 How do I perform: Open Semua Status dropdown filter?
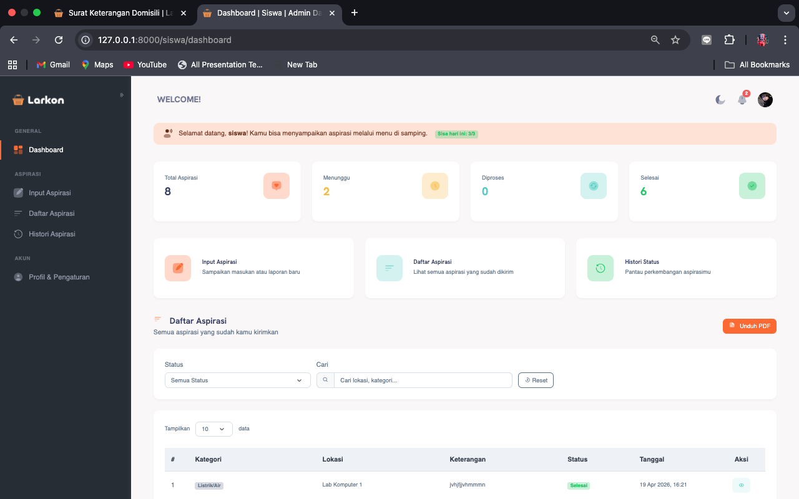tap(237, 380)
